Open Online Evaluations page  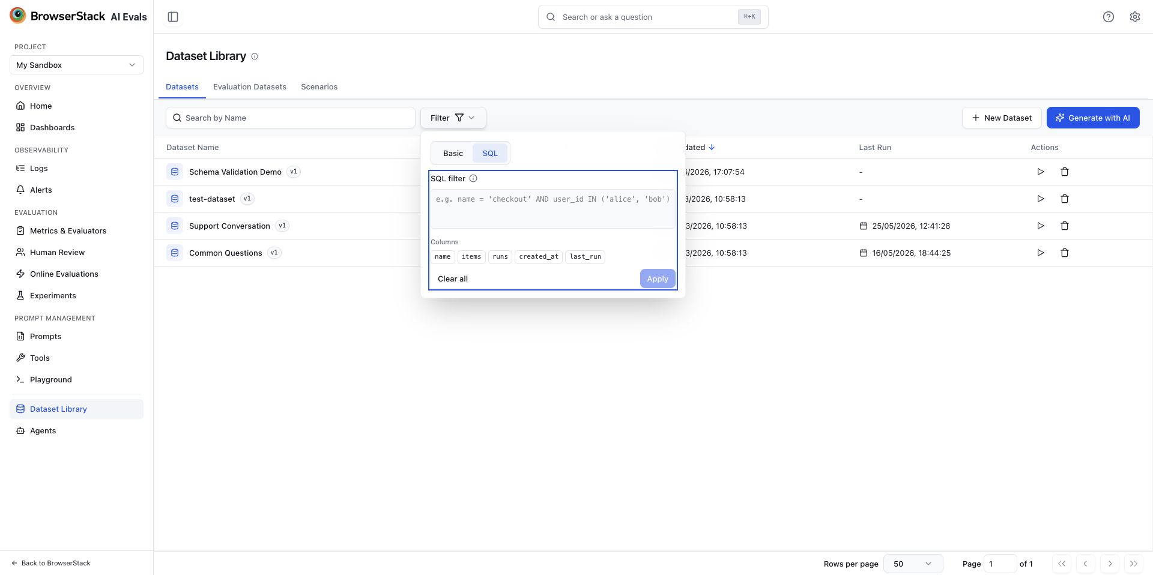(x=76, y=274)
